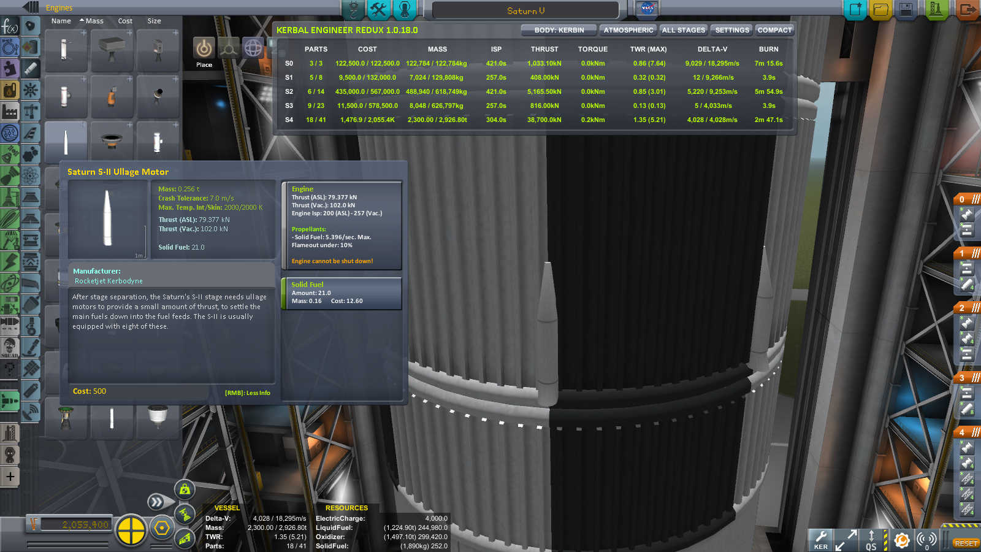The width and height of the screenshot is (981, 552).
Task: Pick the orange engine part thumbnail
Action: (112, 96)
